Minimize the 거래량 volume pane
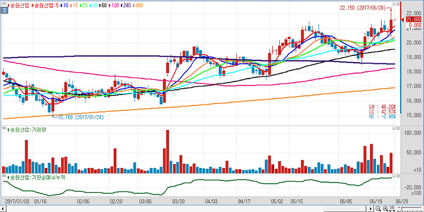Image resolution: width=424 pixels, height=212 pixels. 393,129
